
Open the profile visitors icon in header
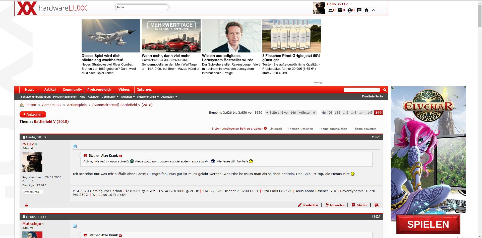[x=349, y=10]
